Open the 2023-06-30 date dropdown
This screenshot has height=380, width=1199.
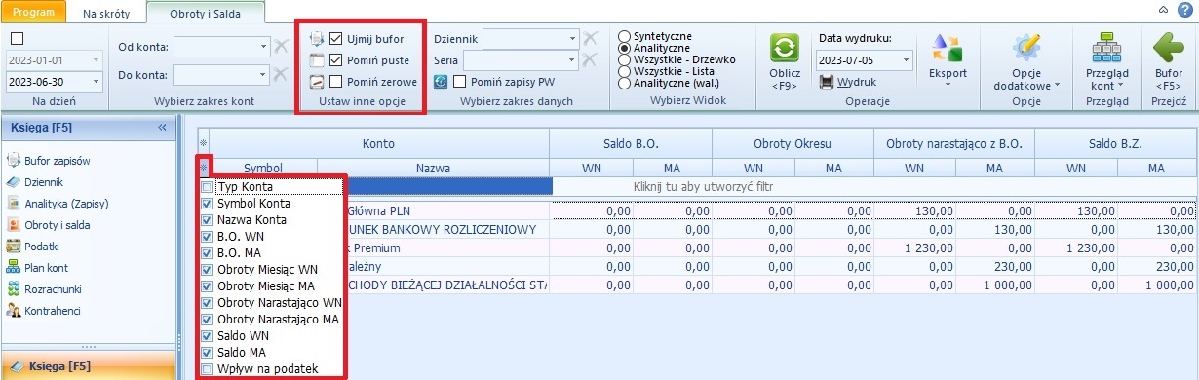95,82
